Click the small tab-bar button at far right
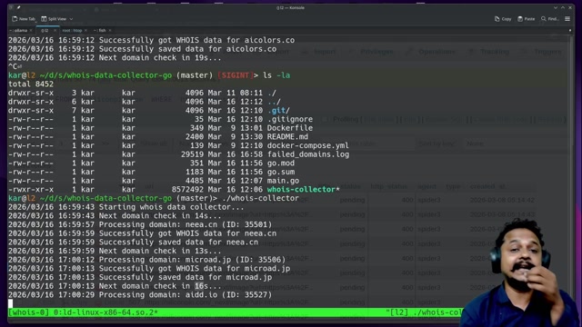The width and height of the screenshot is (582, 327). click(570, 30)
